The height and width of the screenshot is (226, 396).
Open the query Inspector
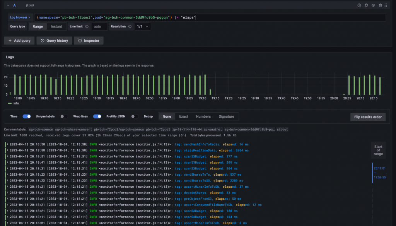89,41
